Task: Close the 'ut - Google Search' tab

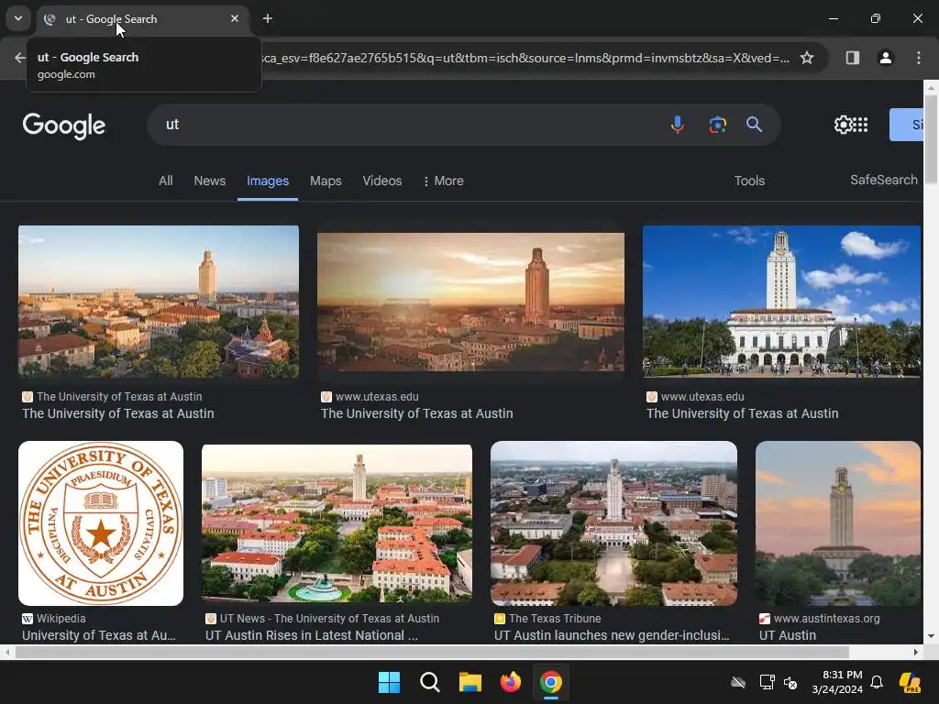Action: (235, 18)
